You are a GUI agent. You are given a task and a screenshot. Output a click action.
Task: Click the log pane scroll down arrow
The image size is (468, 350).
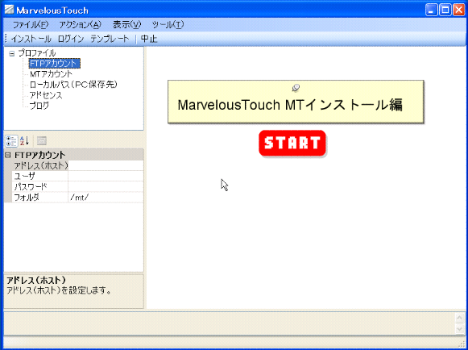459,328
